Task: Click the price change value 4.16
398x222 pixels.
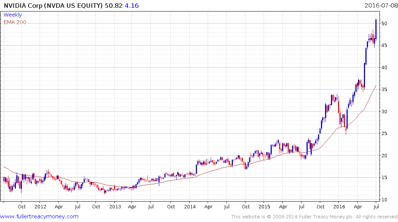Action: [132, 6]
